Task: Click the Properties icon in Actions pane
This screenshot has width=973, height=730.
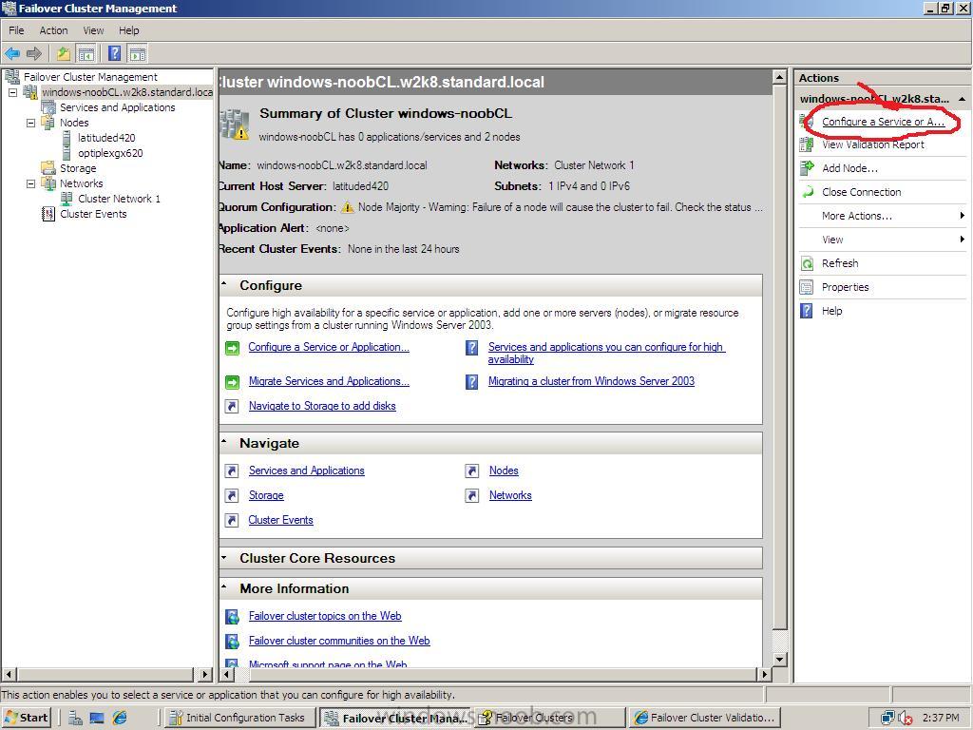Action: (x=807, y=287)
